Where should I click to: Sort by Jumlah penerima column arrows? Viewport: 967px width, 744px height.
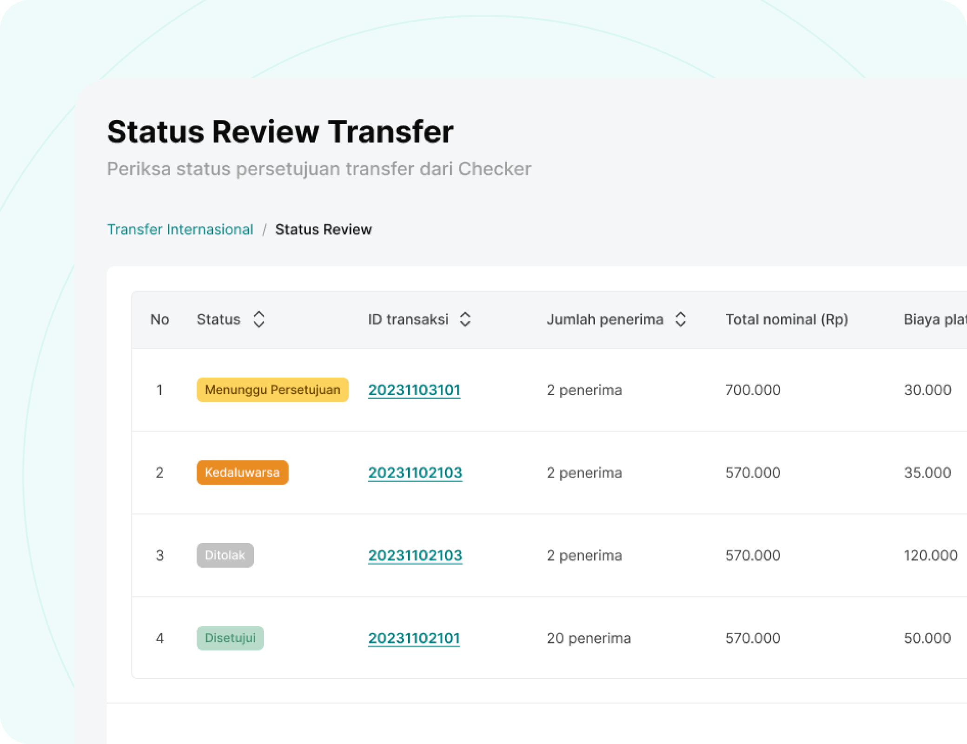[681, 319]
